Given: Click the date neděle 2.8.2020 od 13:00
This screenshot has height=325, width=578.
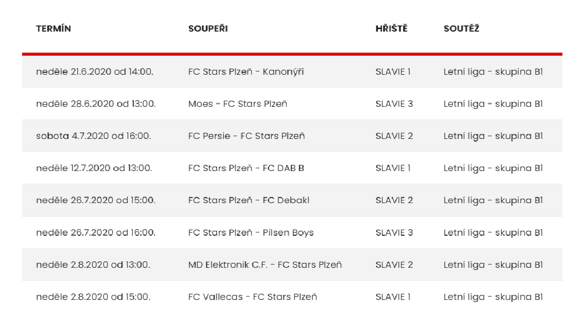Looking at the screenshot, I should (93, 265).
